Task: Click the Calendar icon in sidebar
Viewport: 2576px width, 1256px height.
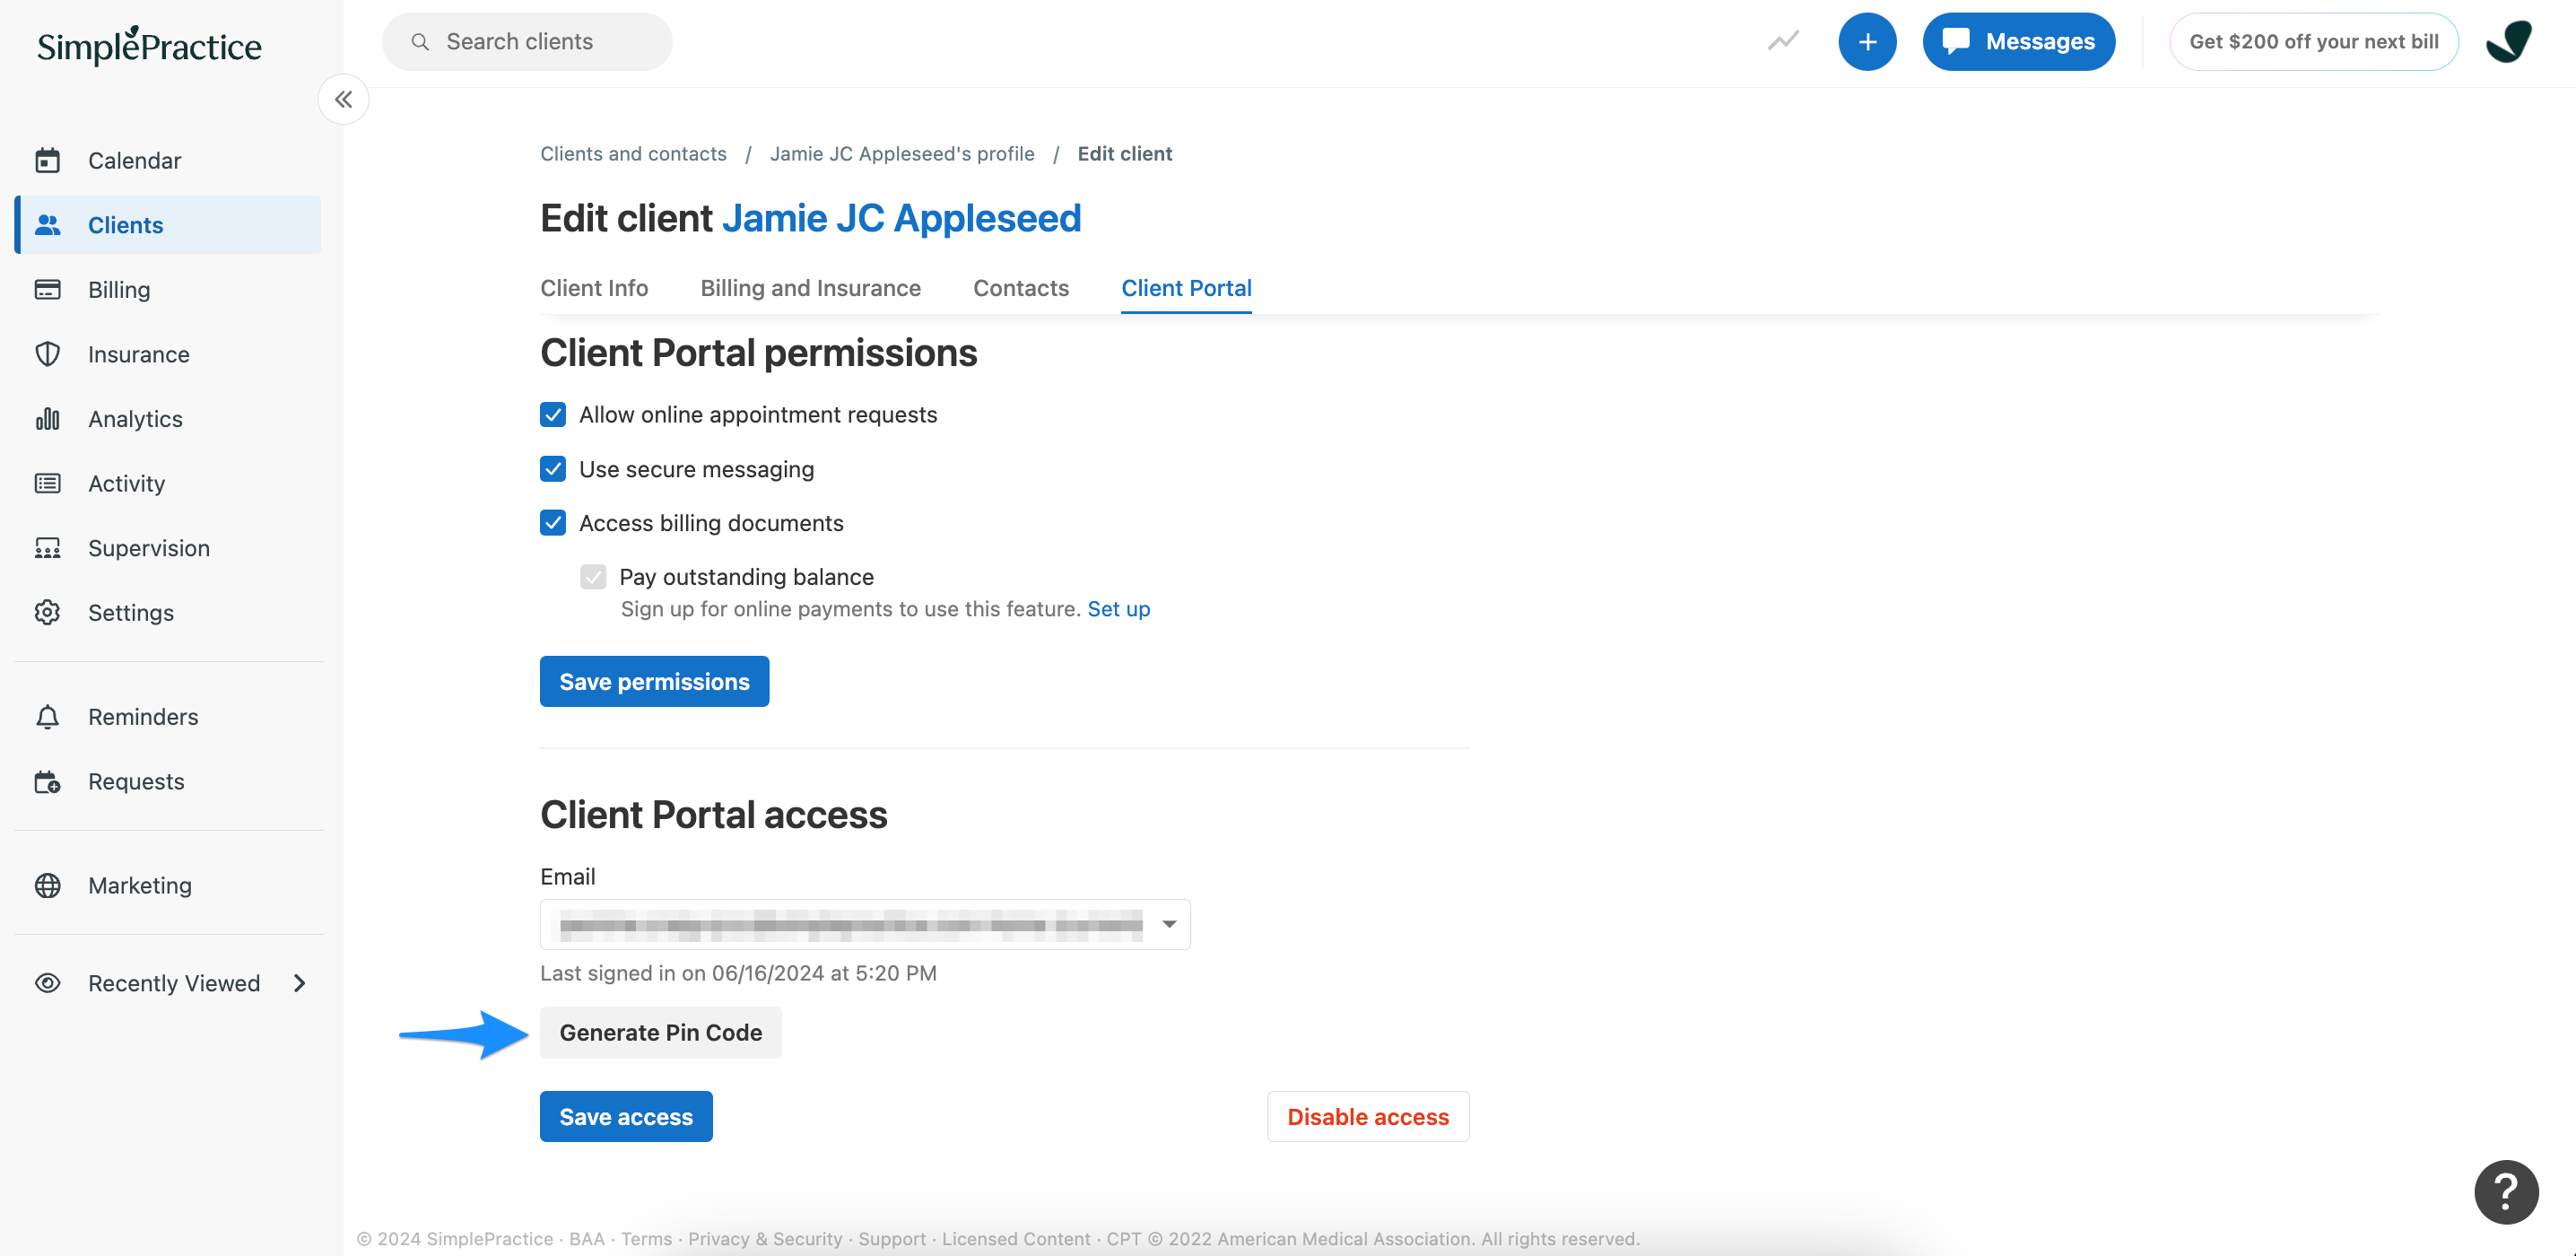Action: tap(47, 160)
